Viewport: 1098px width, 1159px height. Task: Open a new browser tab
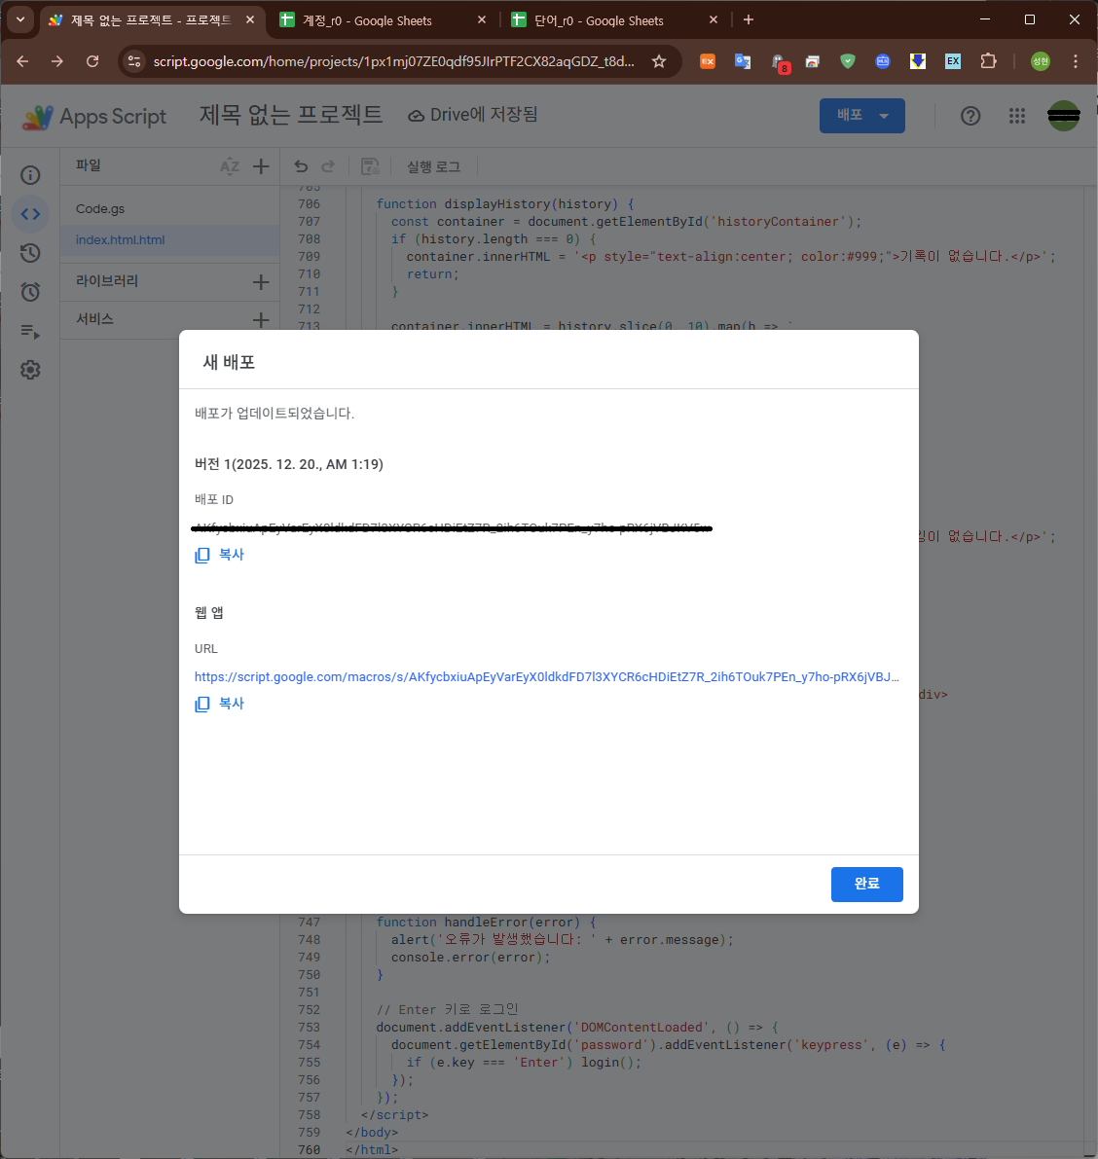[x=749, y=20]
